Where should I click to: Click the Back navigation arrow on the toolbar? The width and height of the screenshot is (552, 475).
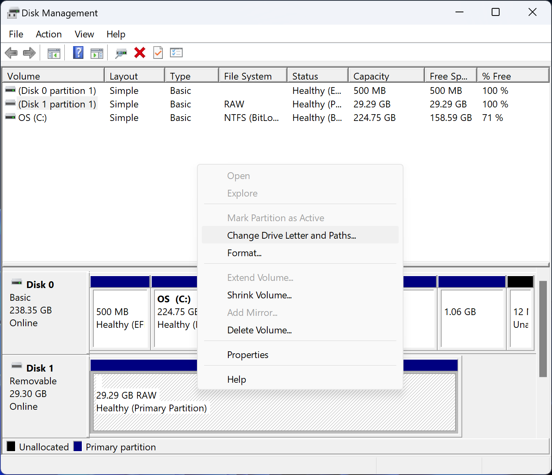(x=11, y=53)
